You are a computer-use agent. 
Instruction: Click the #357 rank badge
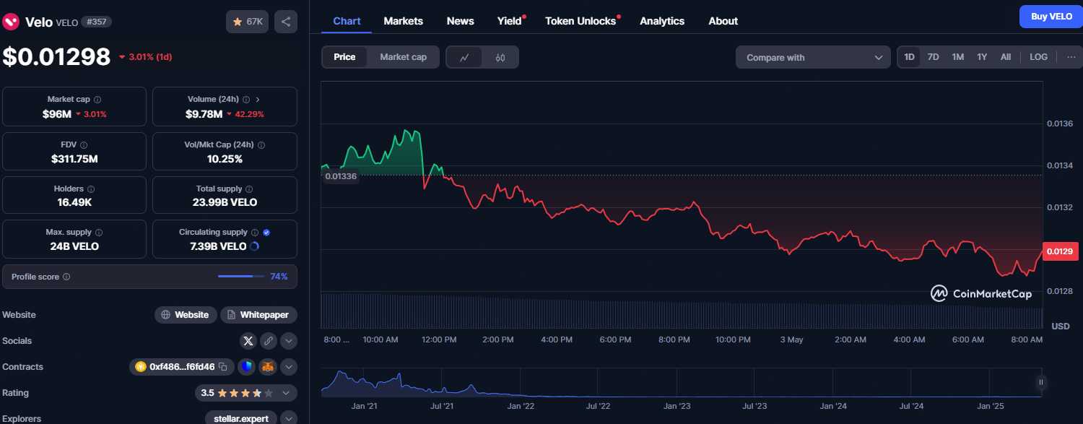96,22
